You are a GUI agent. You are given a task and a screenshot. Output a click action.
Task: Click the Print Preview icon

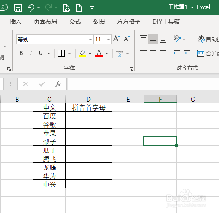click(x=66, y=8)
